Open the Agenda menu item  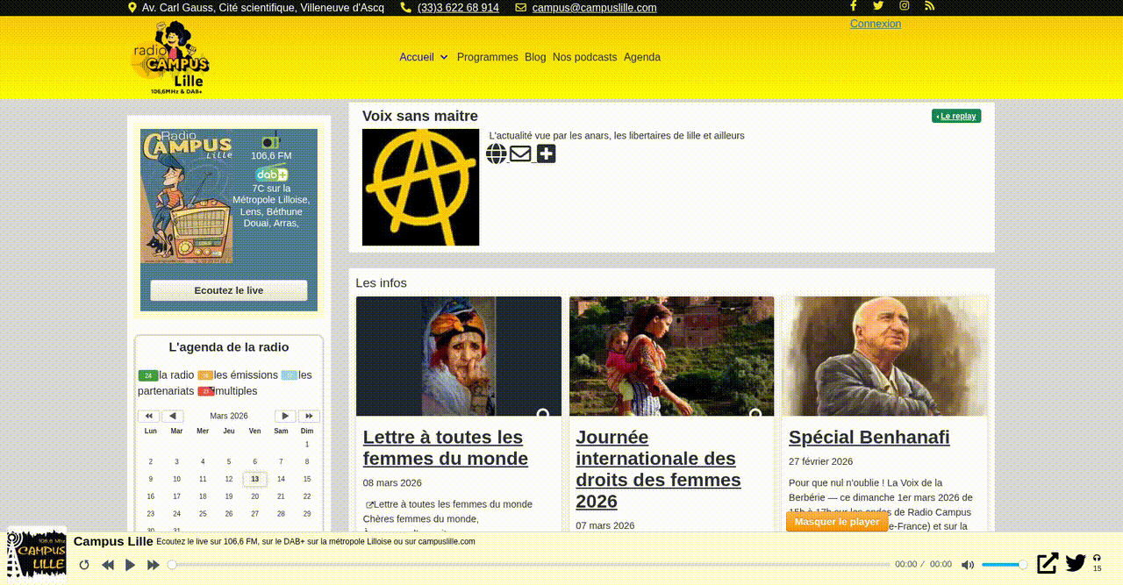[642, 57]
